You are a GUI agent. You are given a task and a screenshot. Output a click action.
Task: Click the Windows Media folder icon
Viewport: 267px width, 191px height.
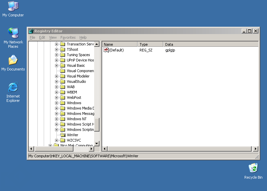tap(63, 108)
